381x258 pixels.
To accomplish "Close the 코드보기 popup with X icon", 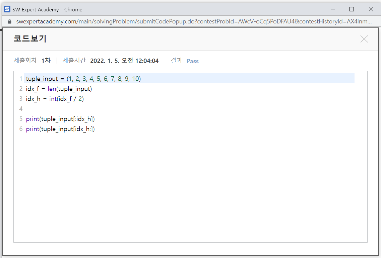I will pyautogui.click(x=364, y=39).
